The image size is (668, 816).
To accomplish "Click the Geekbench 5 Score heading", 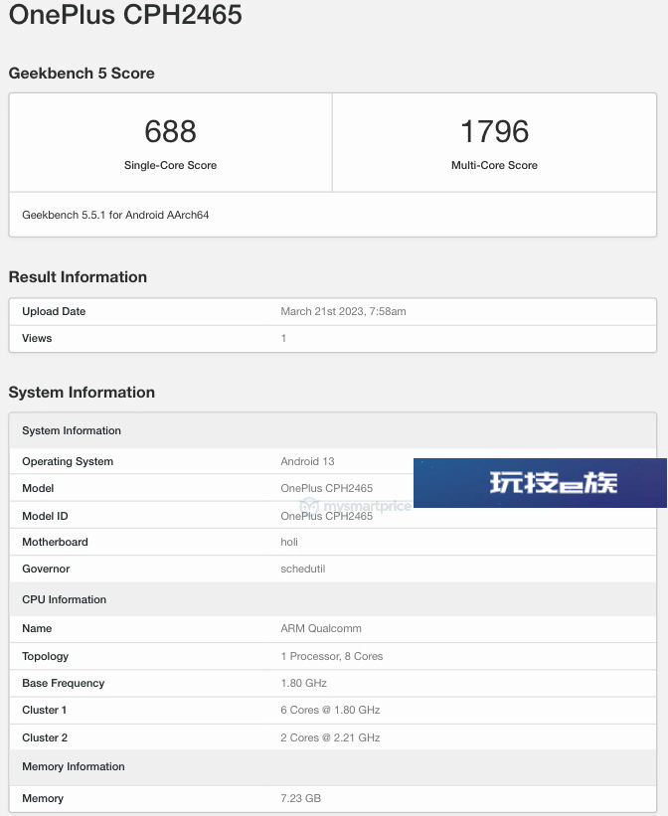I will tap(82, 74).
